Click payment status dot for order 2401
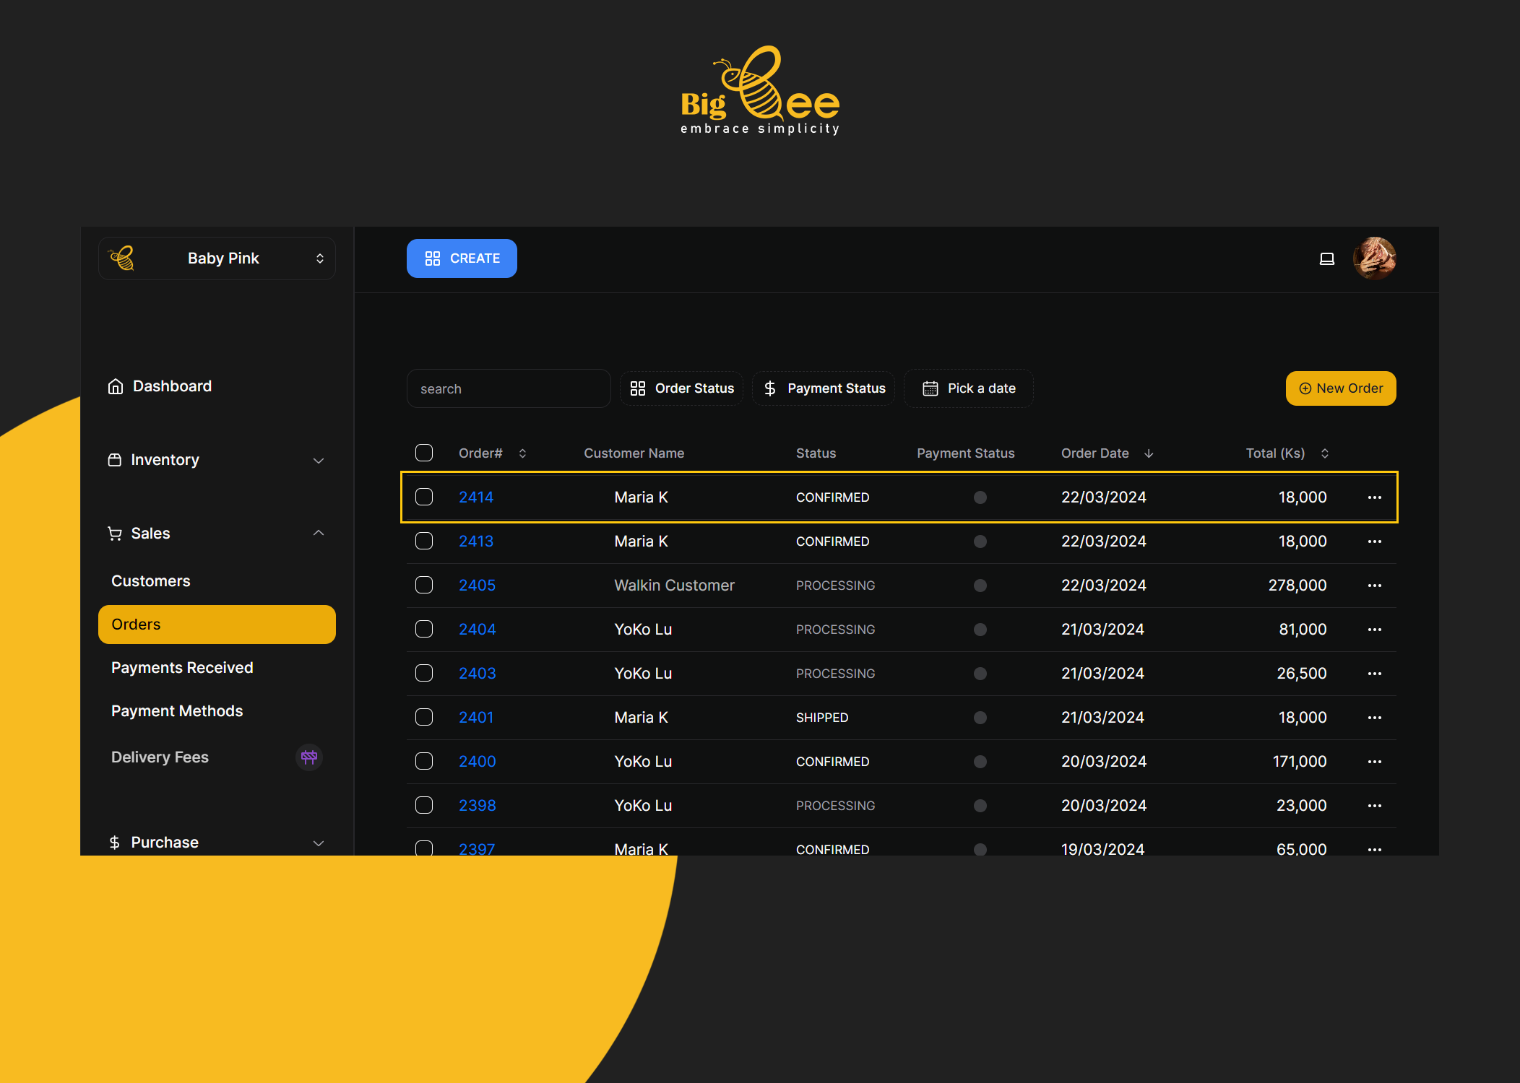 point(980,718)
